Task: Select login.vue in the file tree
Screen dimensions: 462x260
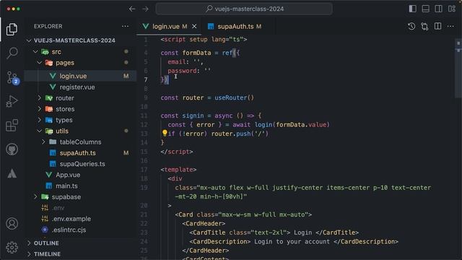Action: click(x=80, y=76)
